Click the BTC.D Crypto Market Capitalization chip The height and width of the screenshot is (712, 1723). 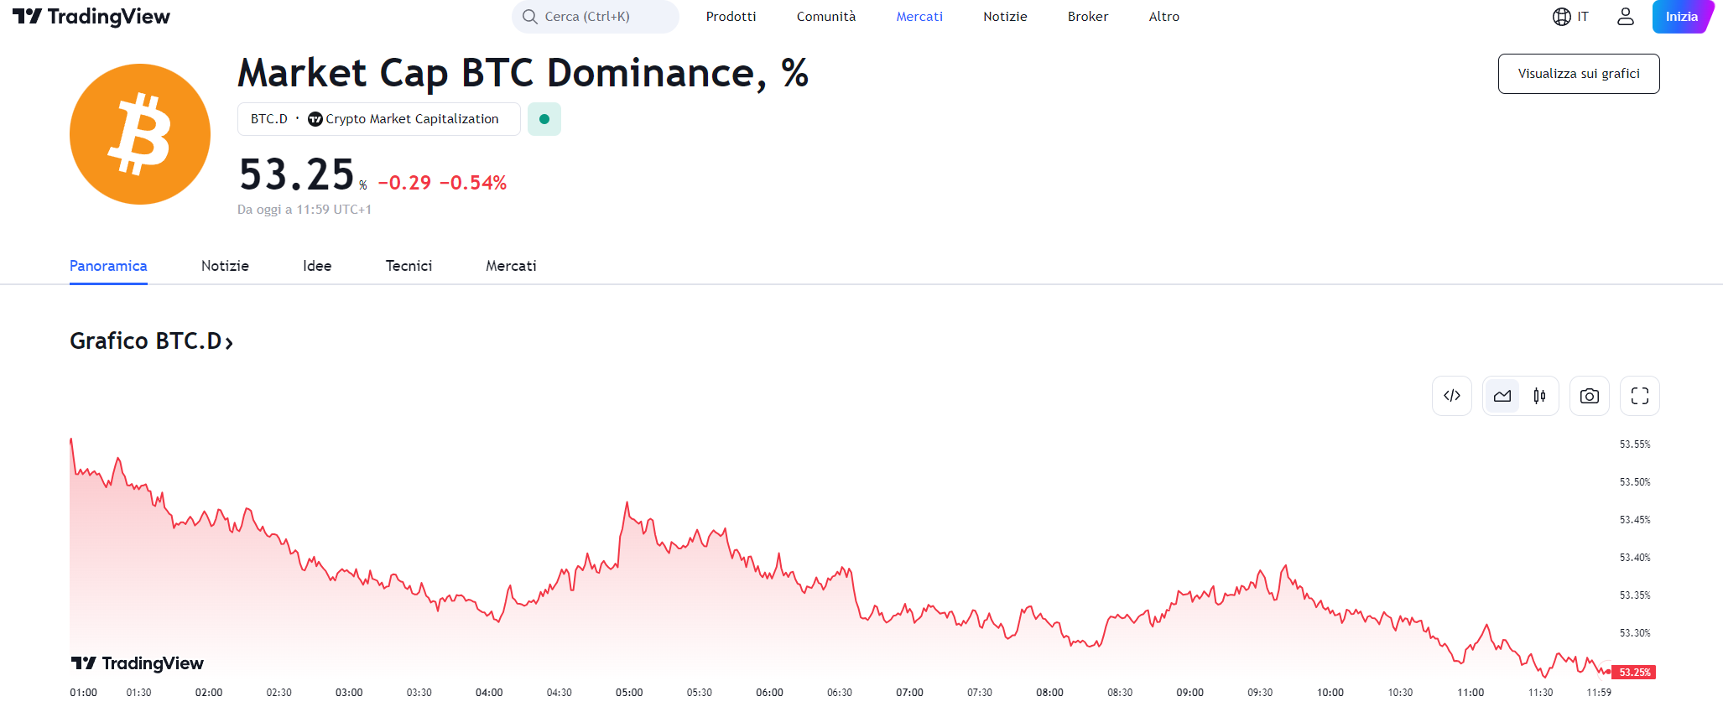point(378,119)
